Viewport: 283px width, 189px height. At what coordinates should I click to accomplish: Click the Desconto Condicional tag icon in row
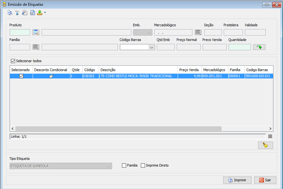coord(51,76)
